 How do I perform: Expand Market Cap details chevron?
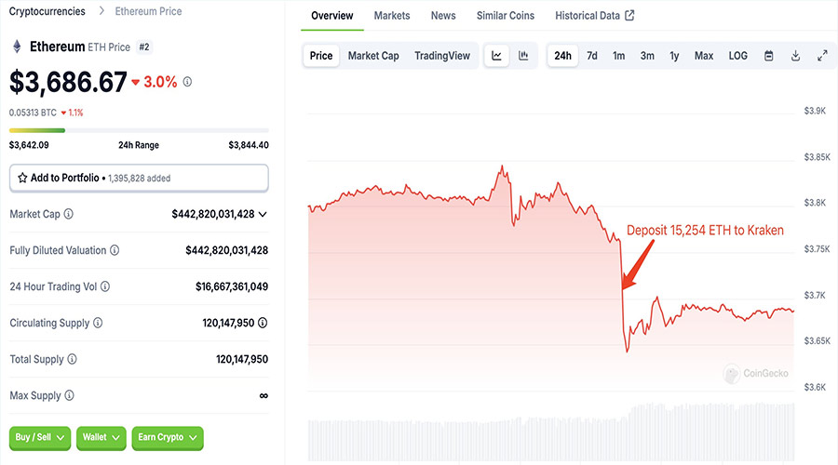point(263,214)
